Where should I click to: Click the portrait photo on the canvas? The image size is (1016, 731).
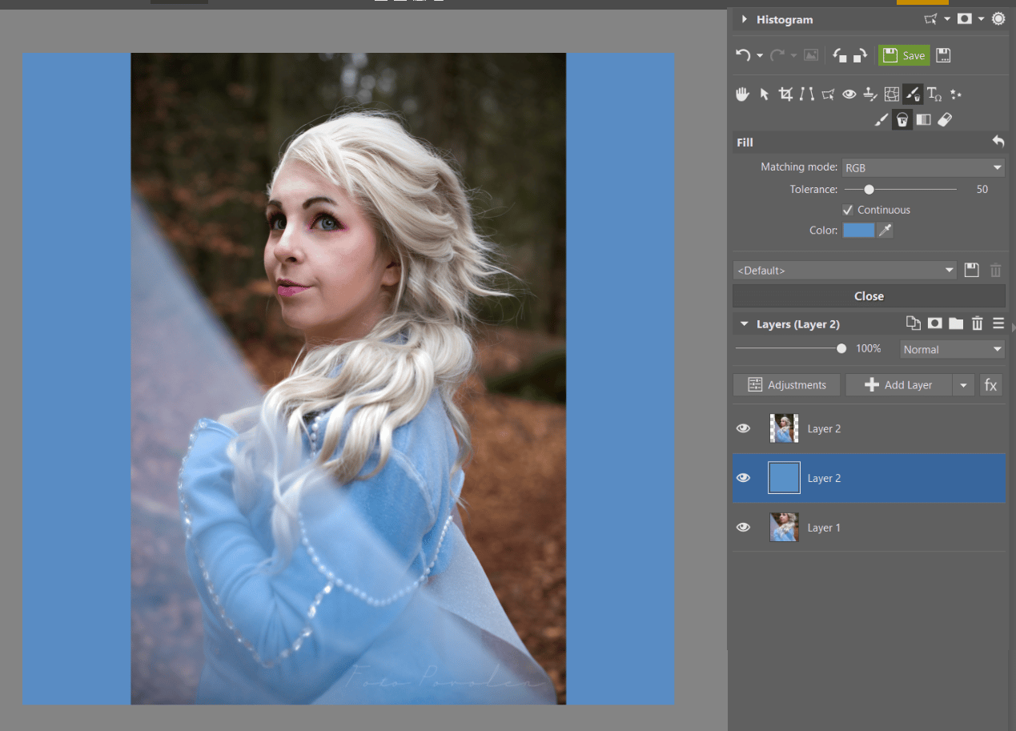point(348,379)
